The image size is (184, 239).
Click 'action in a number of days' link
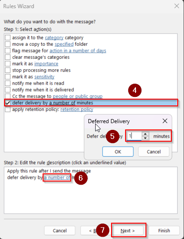[x=78, y=51]
